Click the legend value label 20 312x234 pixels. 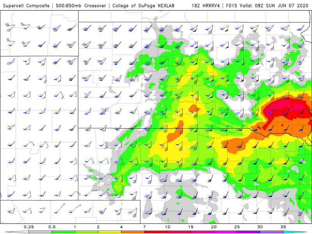click(x=214, y=227)
